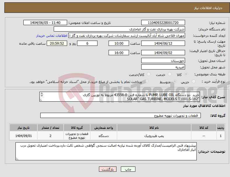This screenshot has width=230, height=177.
Task: Click the بازگشت (back) button
Action: click(108, 169)
